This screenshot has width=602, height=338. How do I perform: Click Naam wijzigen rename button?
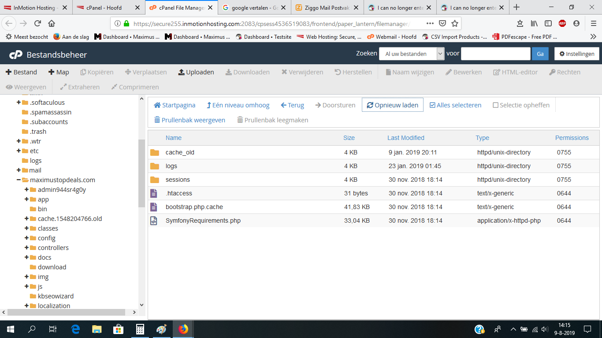(x=410, y=72)
